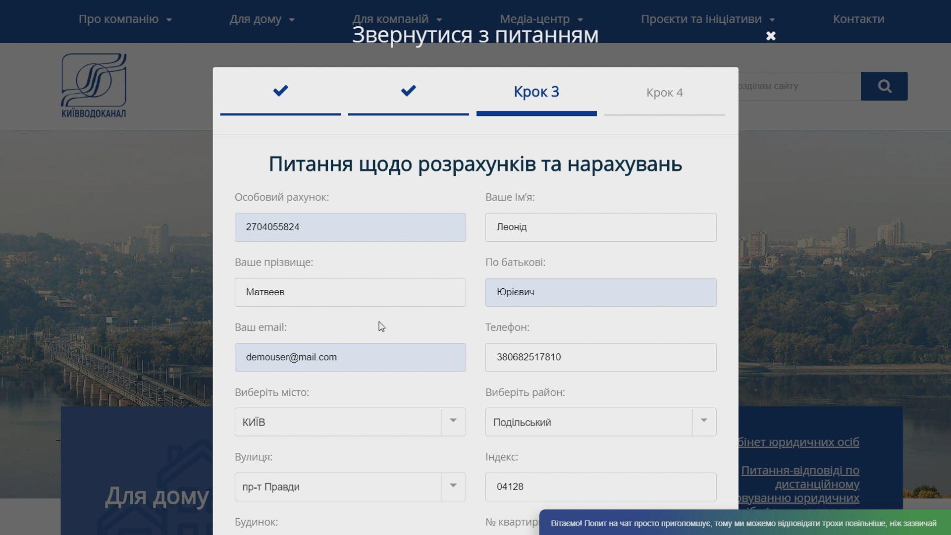The width and height of the screenshot is (951, 535).
Task: Expand the street dropdown пр-т Правди
Action: pos(453,486)
